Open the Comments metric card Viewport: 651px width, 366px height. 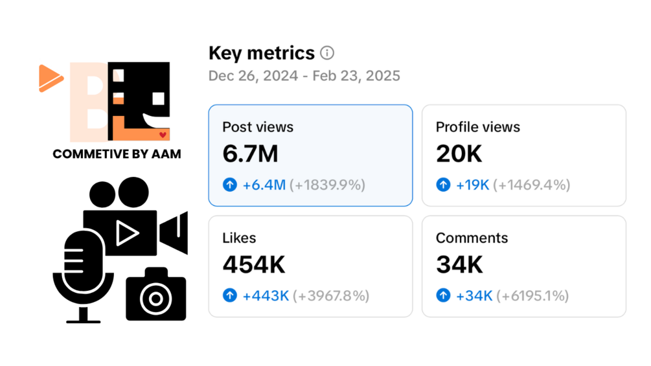pyautogui.click(x=523, y=266)
